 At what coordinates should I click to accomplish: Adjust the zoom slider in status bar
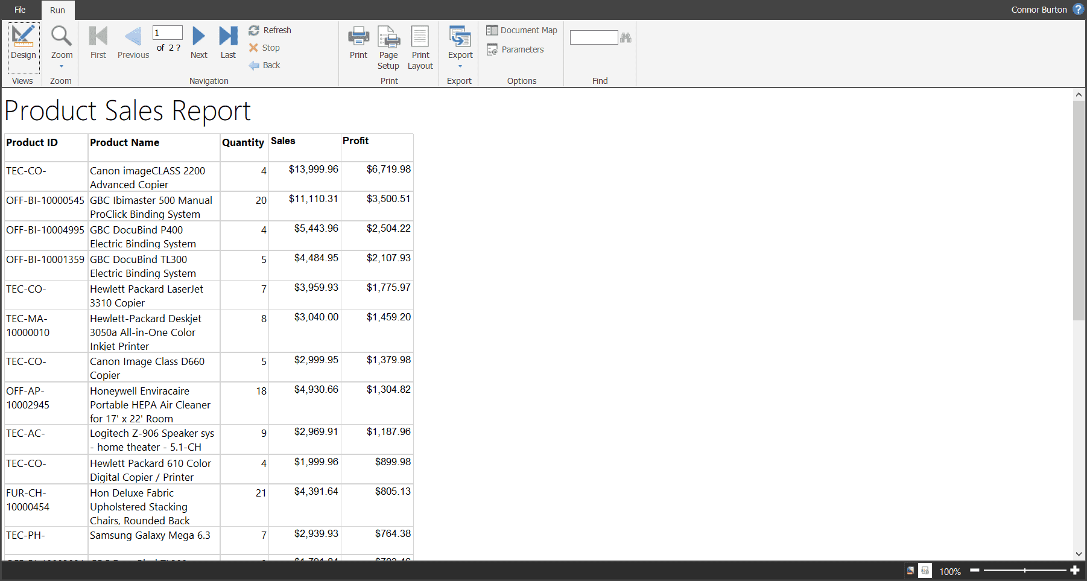pos(1024,570)
